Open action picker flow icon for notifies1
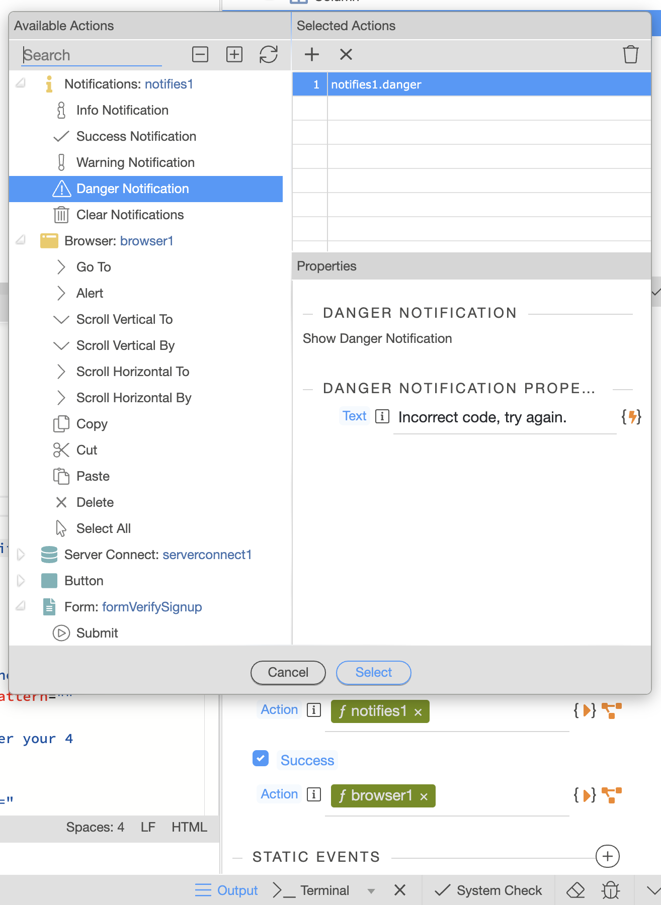661x905 pixels. [612, 710]
